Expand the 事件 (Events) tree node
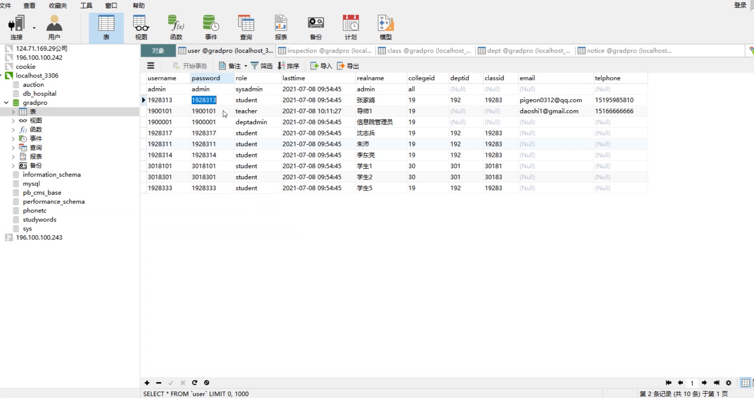The image size is (754, 398). tap(13, 139)
